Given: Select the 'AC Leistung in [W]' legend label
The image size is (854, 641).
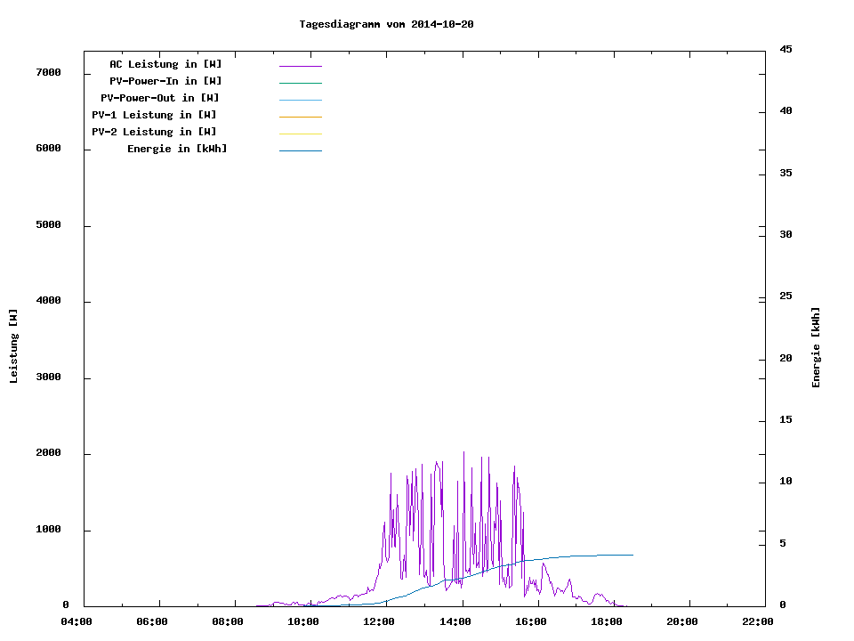Looking at the screenshot, I should [165, 64].
